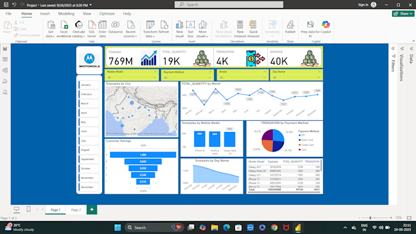
Task: Switch to mobile layout icon
Action: (x=28, y=209)
